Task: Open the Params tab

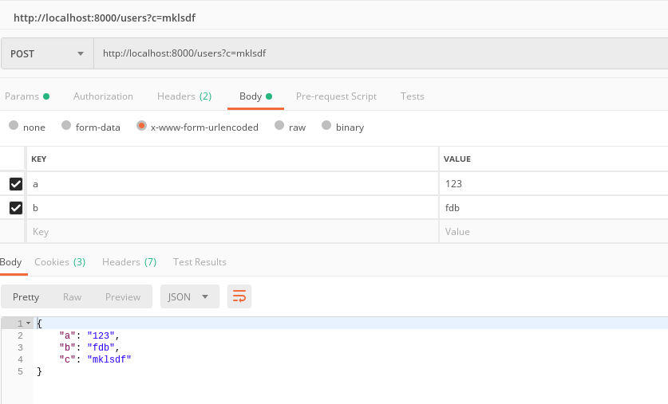Action: [27, 96]
